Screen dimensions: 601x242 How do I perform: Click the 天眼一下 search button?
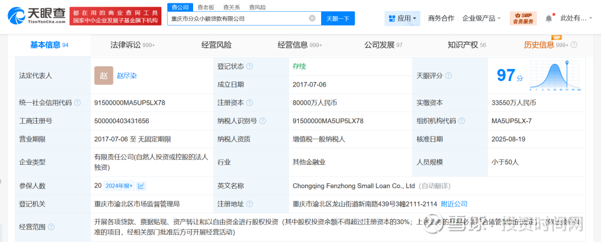click(x=338, y=18)
